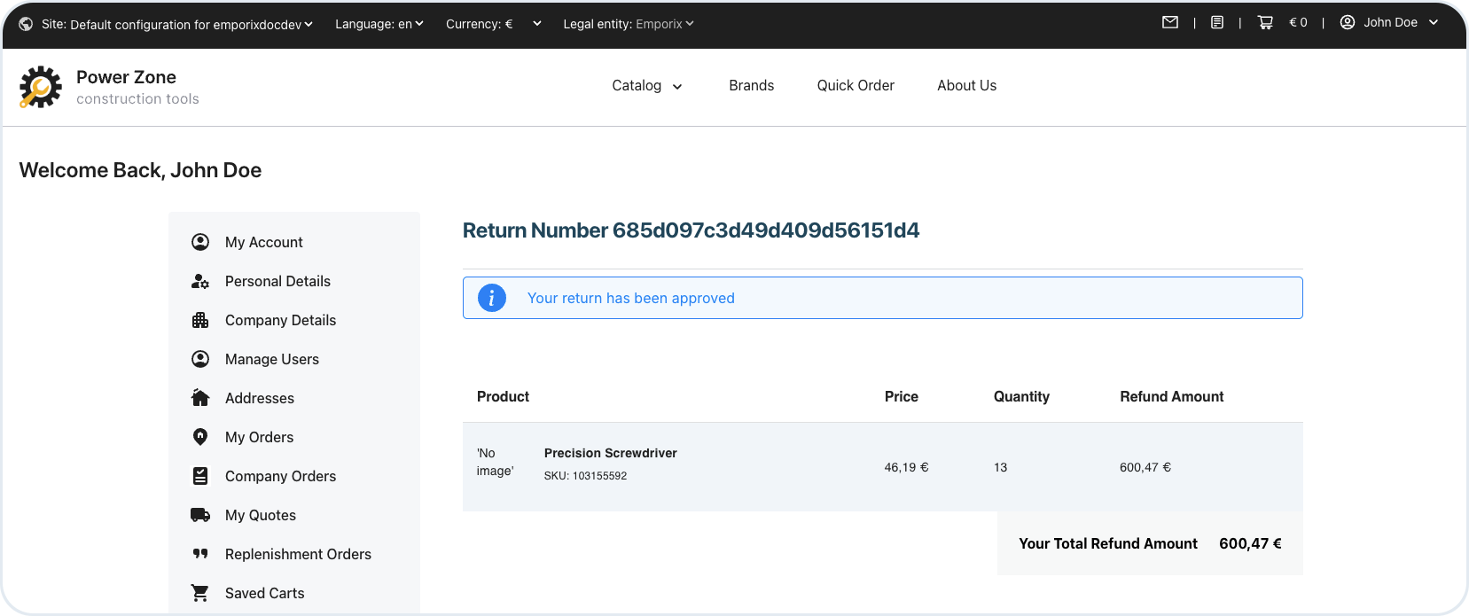Click the Precision Screwdriver product name
This screenshot has width=1469, height=616.
(610, 453)
